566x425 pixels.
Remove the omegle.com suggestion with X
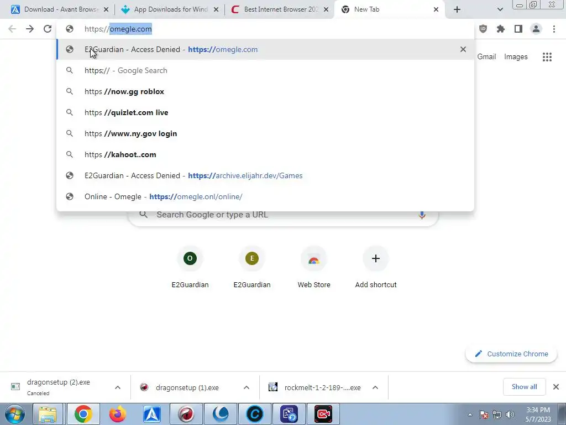pyautogui.click(x=463, y=49)
